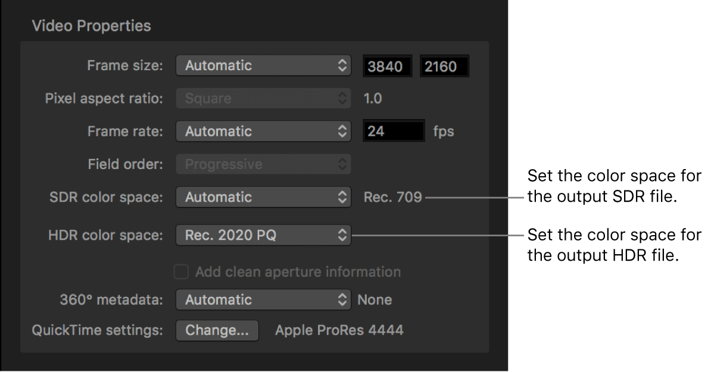Image resolution: width=711 pixels, height=372 pixels.
Task: Open the 360° metadata dropdown
Action: [263, 299]
